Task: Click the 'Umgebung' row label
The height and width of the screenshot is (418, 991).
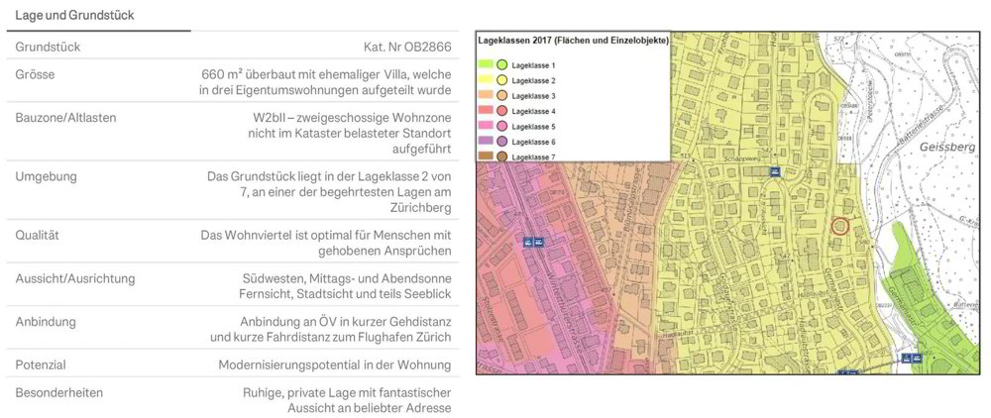Action: (x=47, y=176)
